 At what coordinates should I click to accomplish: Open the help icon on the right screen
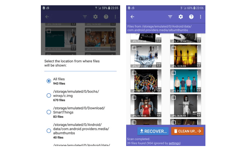click(191, 17)
